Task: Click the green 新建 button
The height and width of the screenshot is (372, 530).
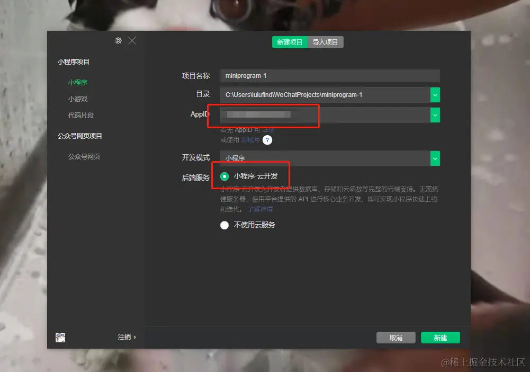Action: point(440,338)
